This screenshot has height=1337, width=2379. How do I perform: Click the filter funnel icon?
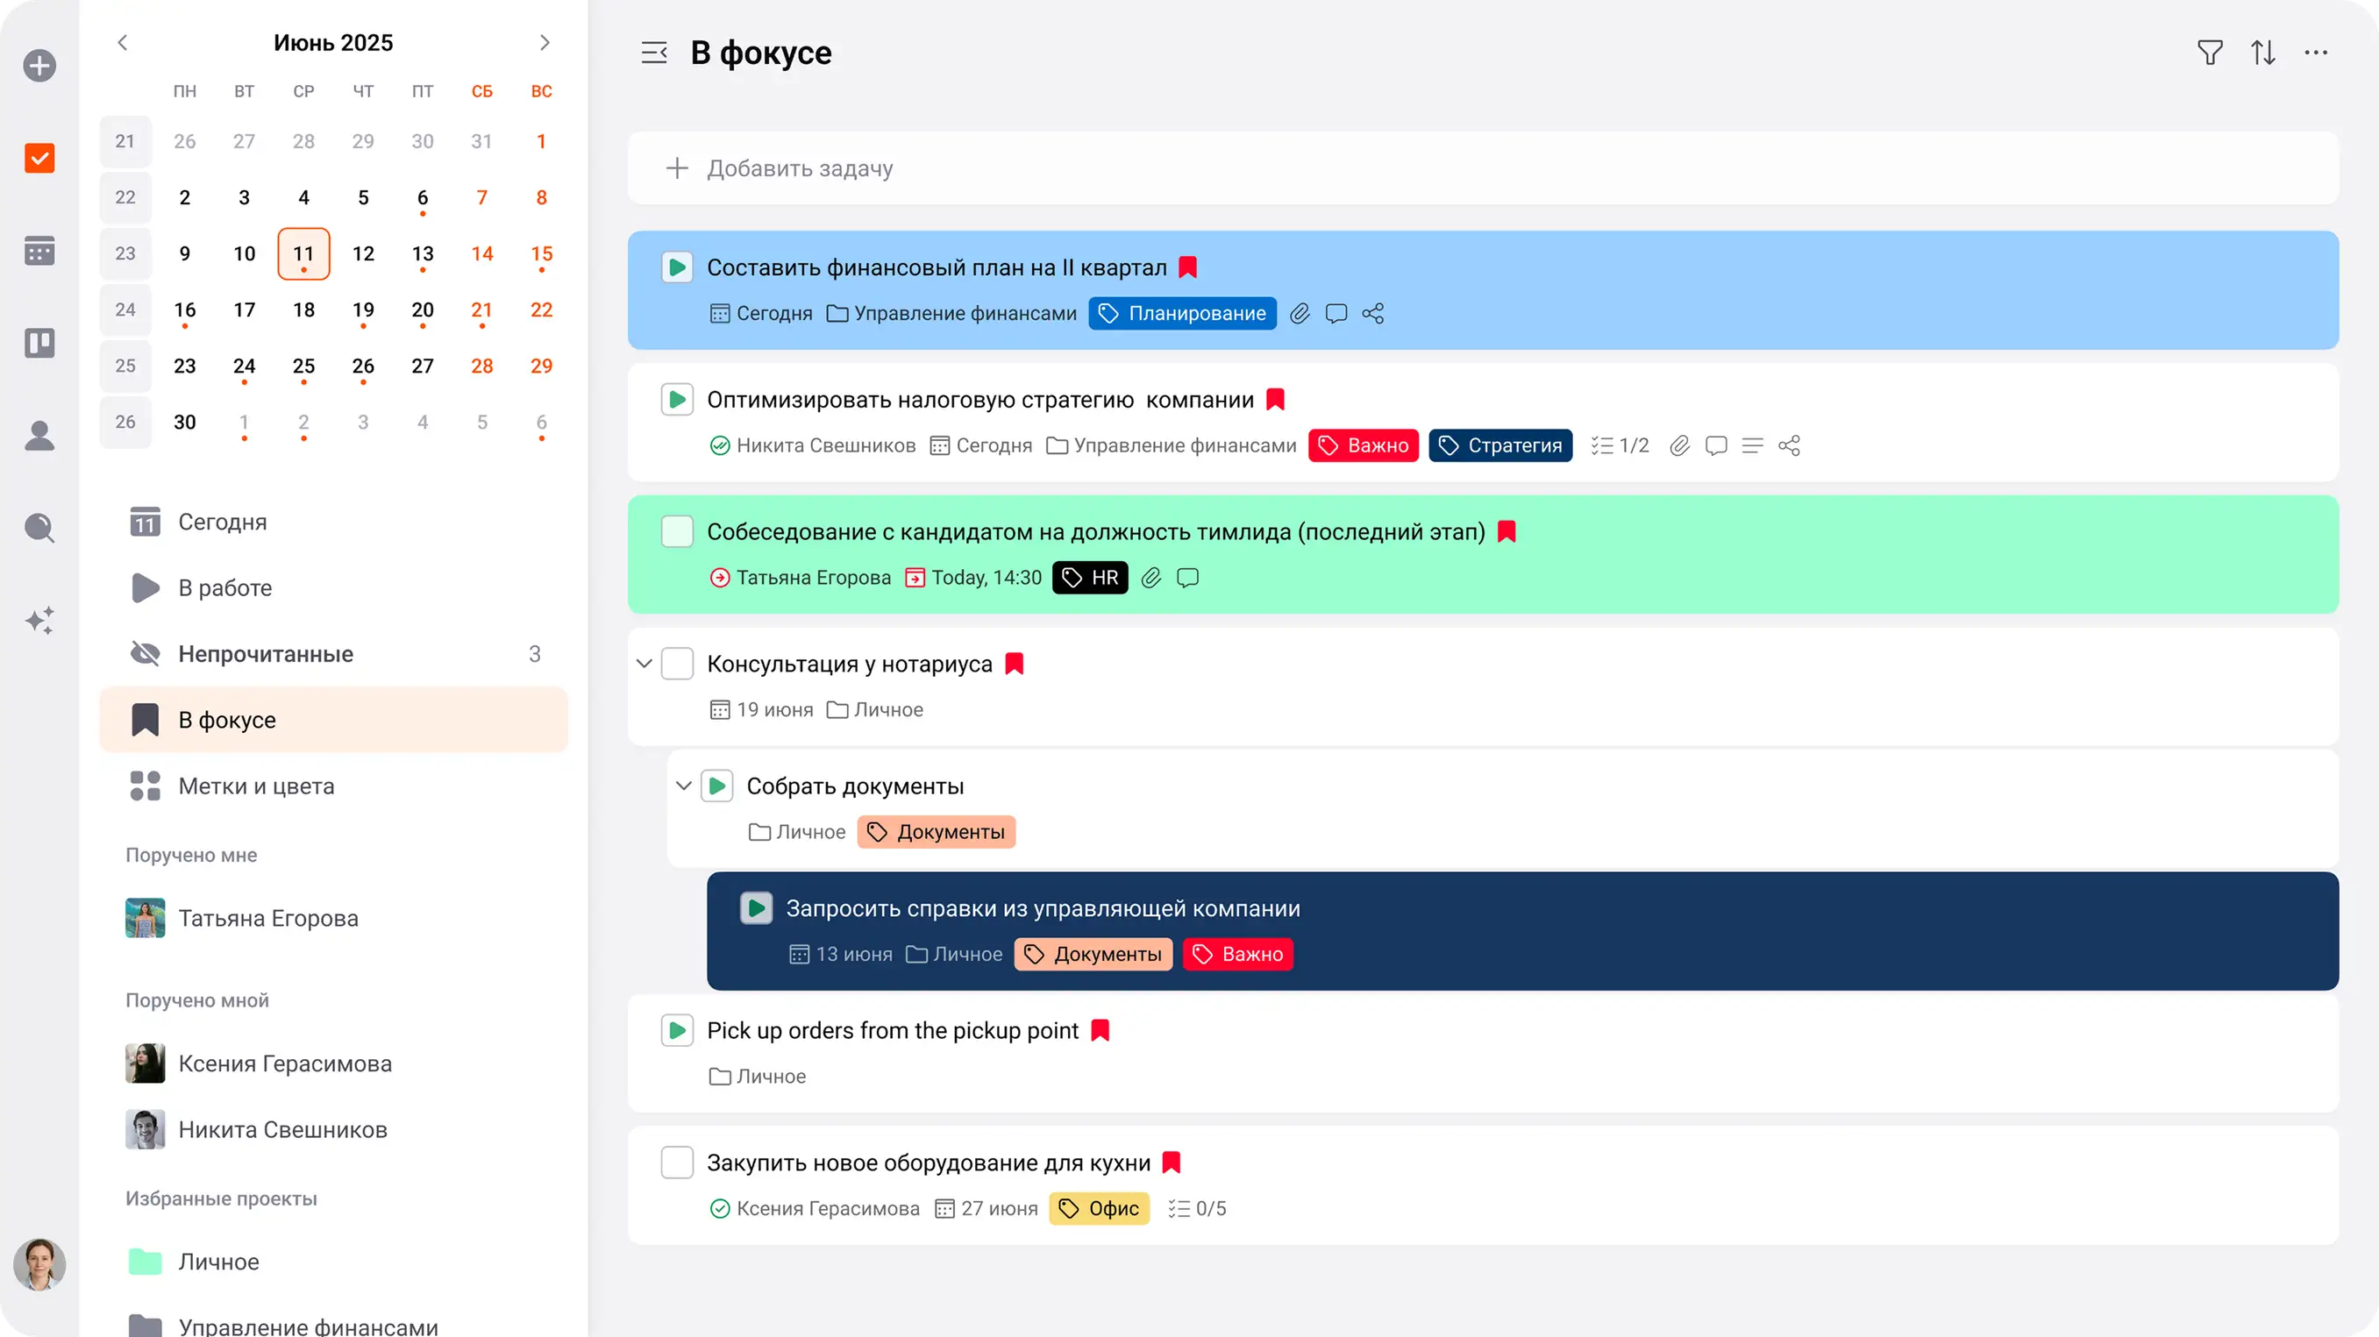pos(2209,53)
